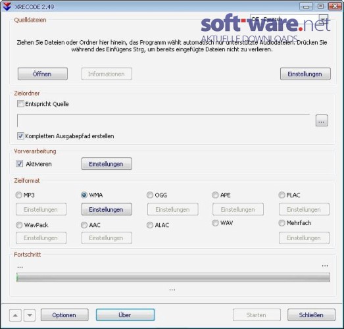Open WMA Einstellungen button
The height and width of the screenshot is (329, 344).
tap(107, 209)
